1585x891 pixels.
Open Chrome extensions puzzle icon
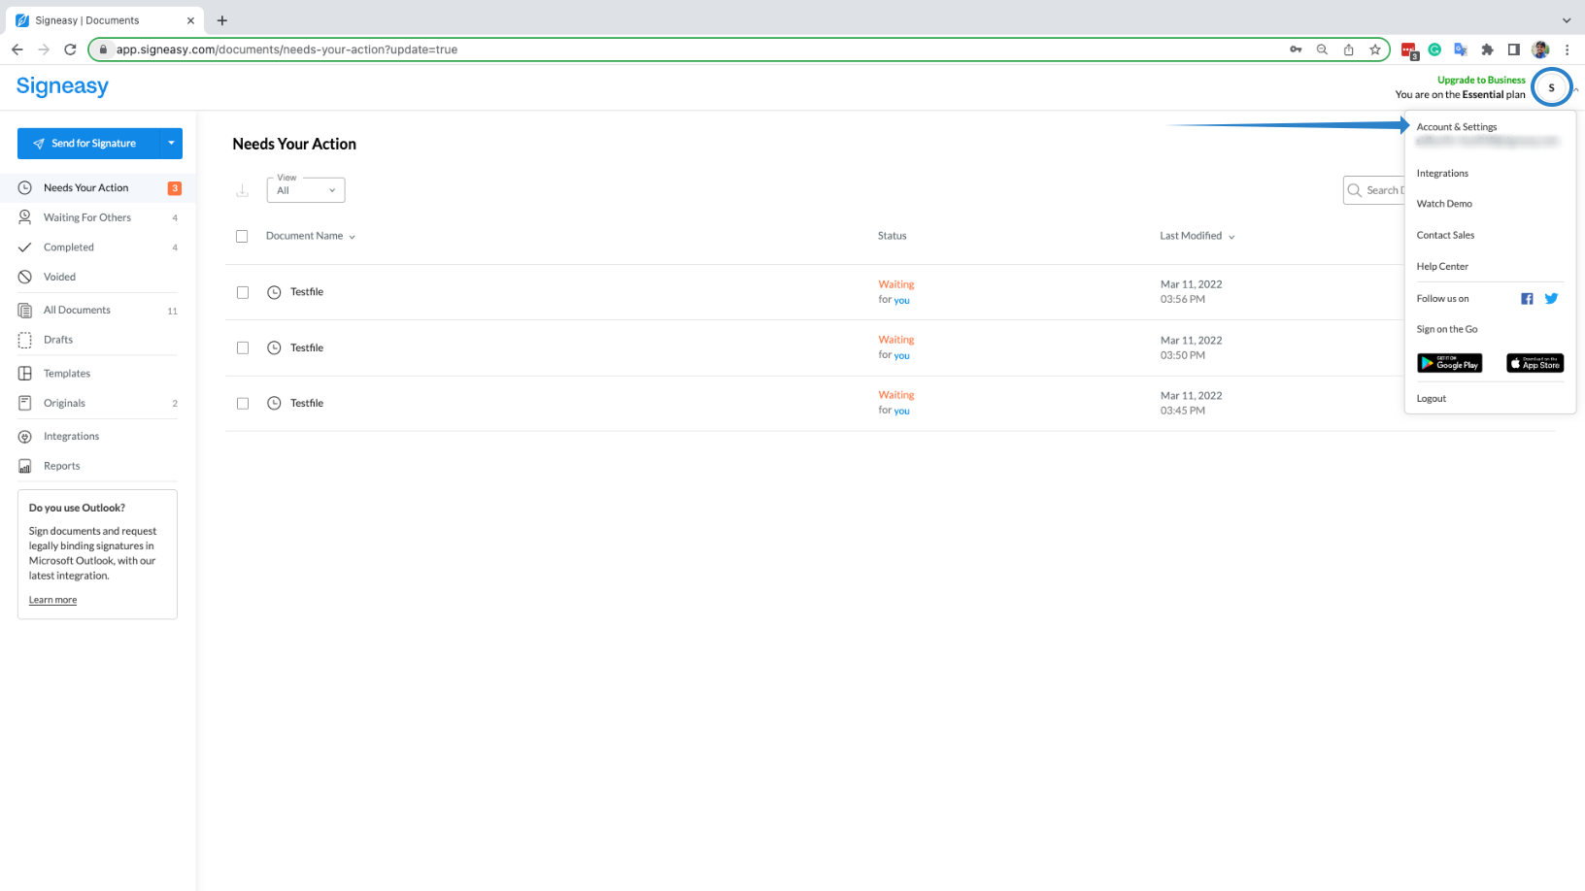tap(1487, 49)
